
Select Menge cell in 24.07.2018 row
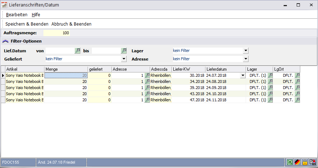(x=66, y=76)
